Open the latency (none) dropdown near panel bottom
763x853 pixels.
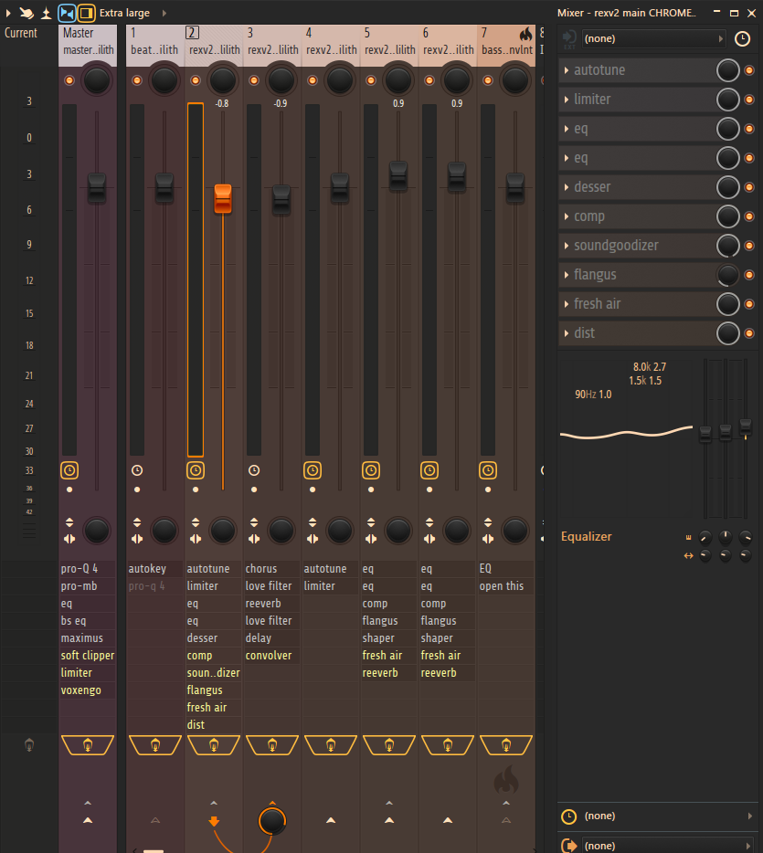669,816
